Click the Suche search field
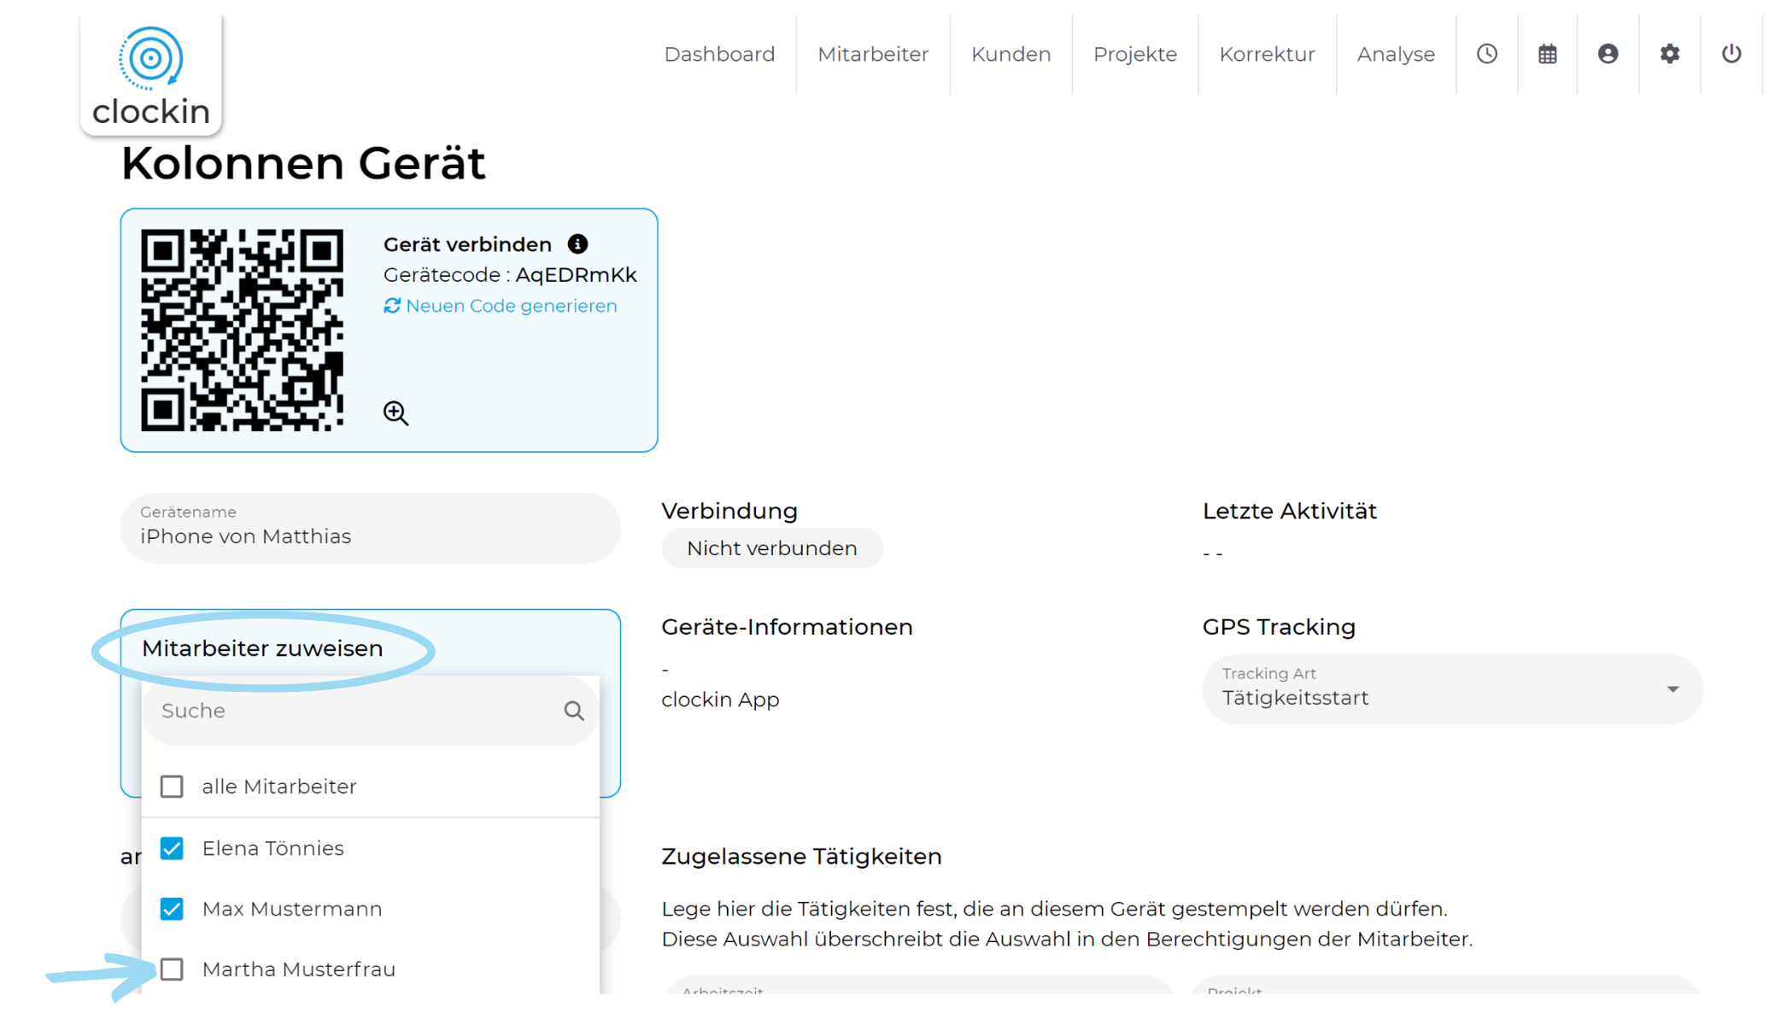 pos(371,711)
